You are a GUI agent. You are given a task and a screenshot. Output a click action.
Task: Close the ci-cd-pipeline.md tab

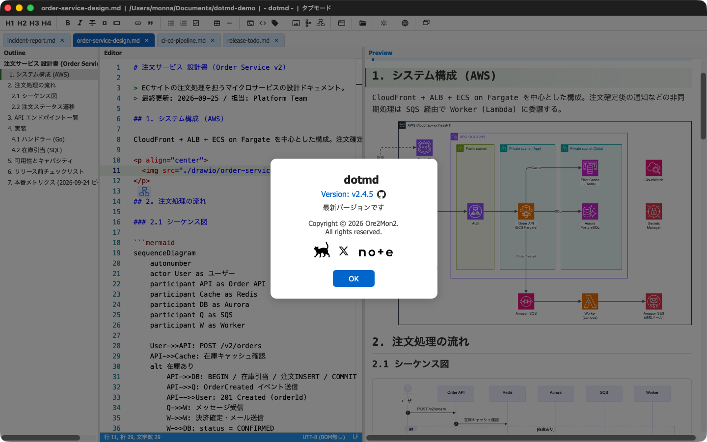[213, 40]
